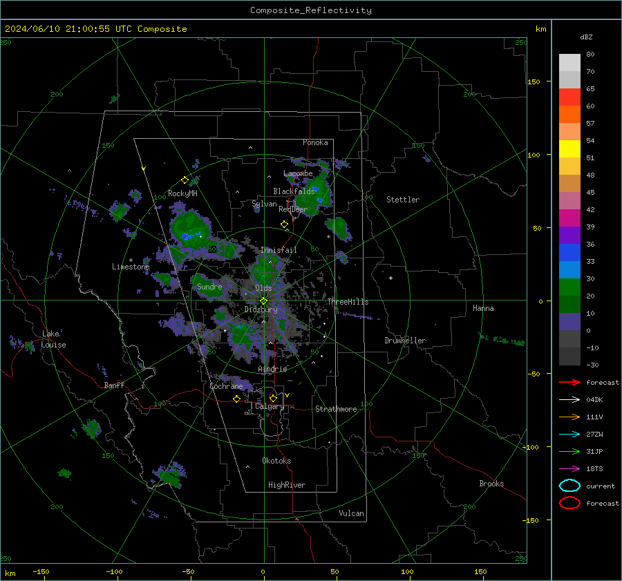Click the green echo cell east of RedDeer
This screenshot has height=581, width=622.
(x=339, y=229)
